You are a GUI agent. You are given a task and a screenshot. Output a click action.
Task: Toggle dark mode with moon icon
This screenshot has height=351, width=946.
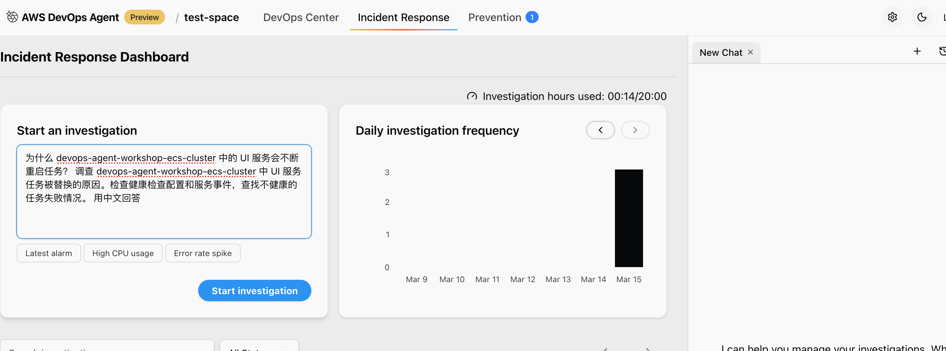[x=921, y=17]
